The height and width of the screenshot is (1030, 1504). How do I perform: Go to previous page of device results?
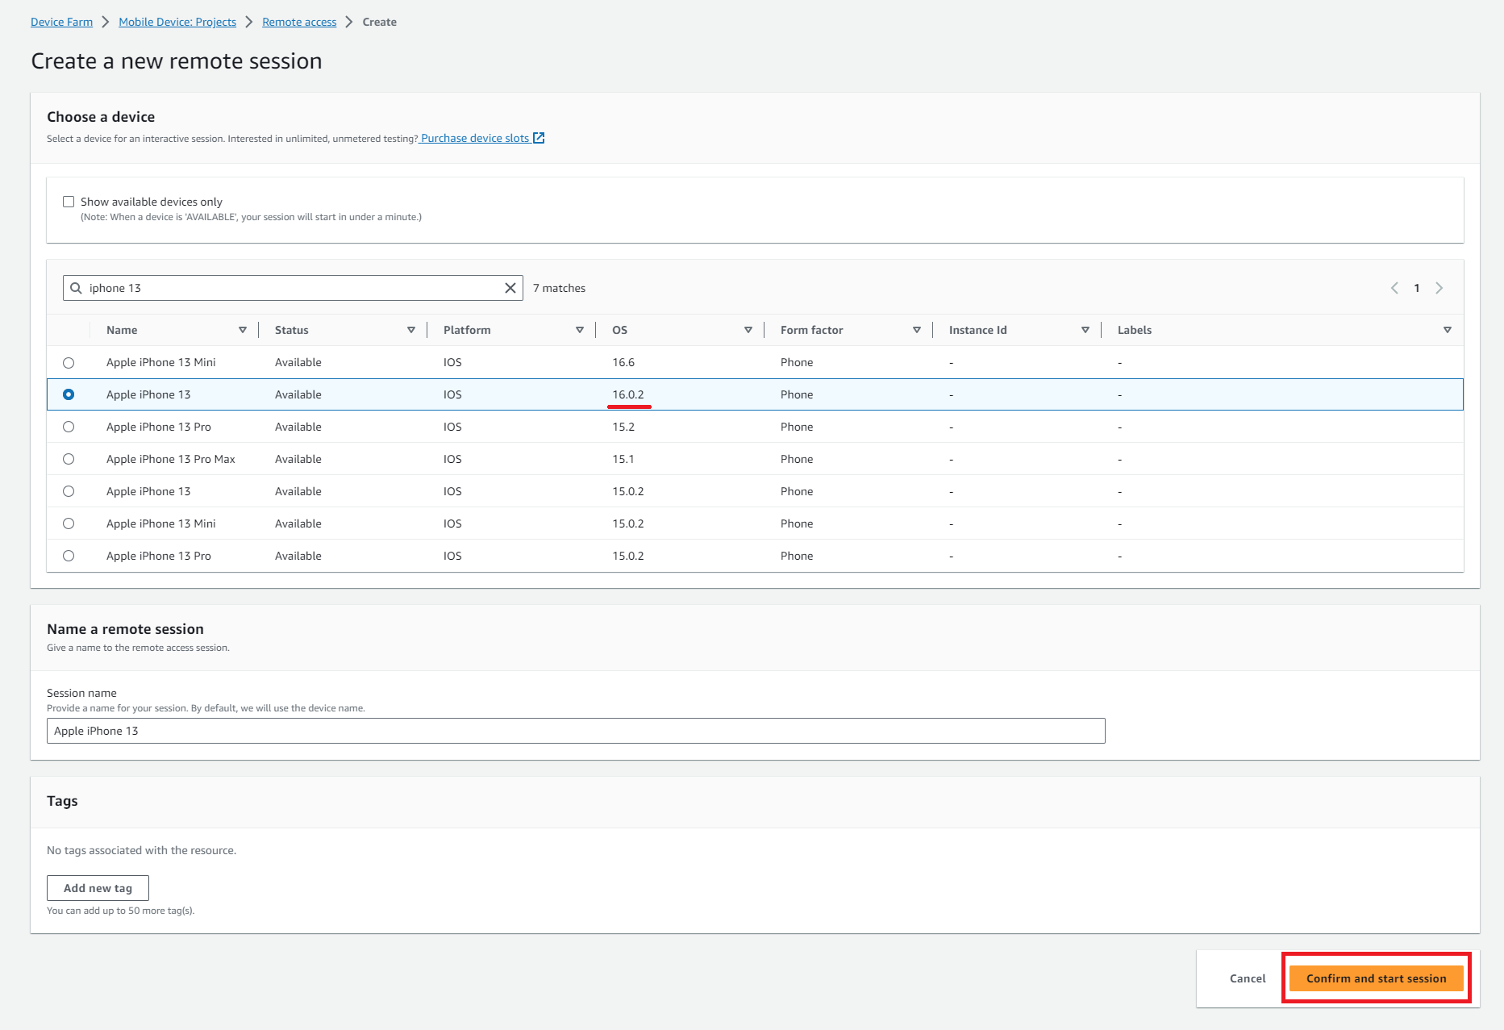point(1394,288)
